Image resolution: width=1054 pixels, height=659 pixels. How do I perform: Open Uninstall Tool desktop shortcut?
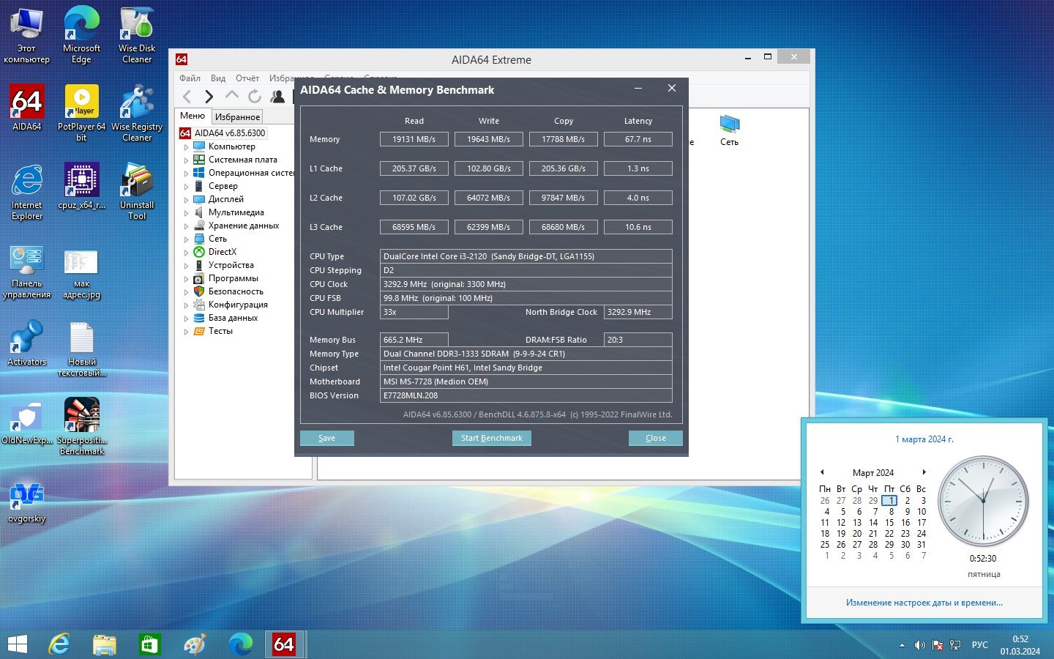point(137,191)
